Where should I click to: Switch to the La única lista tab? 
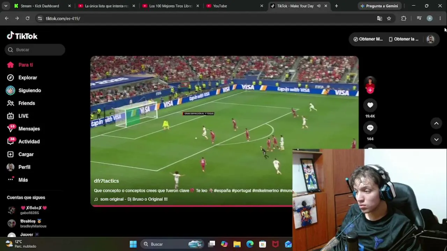click(106, 6)
